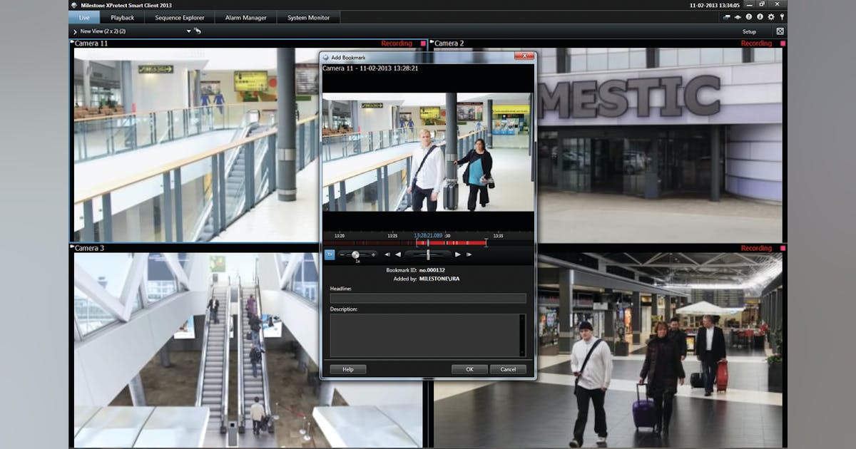The height and width of the screenshot is (449, 856).
Task: Step to next frame in bookmark dialog
Action: 469,254
